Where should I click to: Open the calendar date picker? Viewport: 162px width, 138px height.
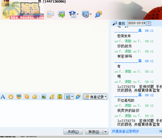(x=149, y=23)
